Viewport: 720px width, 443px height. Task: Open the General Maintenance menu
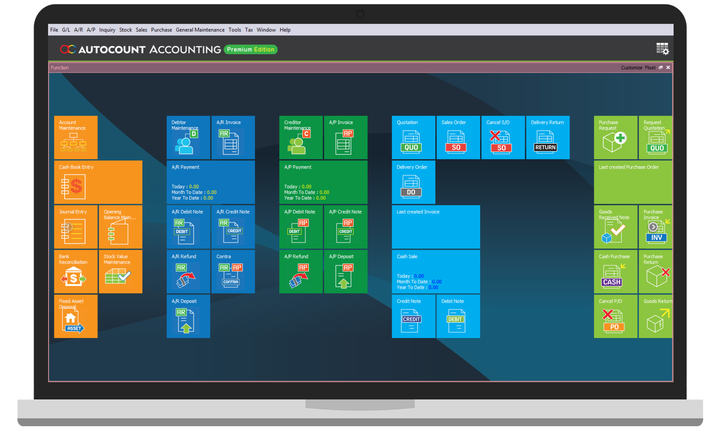pos(200,30)
